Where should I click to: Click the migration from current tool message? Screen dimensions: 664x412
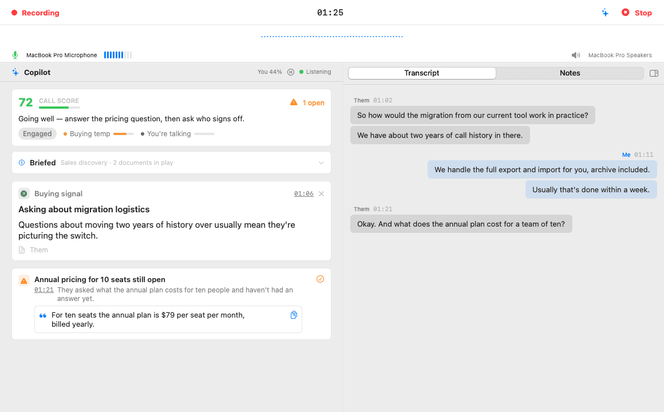[473, 115]
